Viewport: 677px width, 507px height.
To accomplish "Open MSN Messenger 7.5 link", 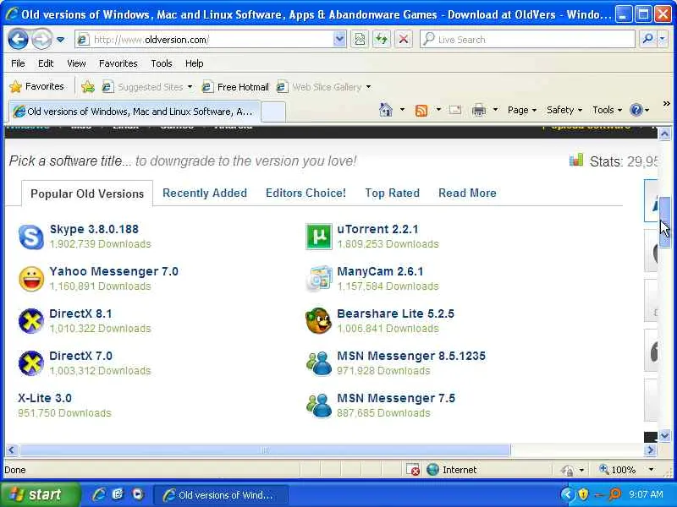I will [396, 398].
